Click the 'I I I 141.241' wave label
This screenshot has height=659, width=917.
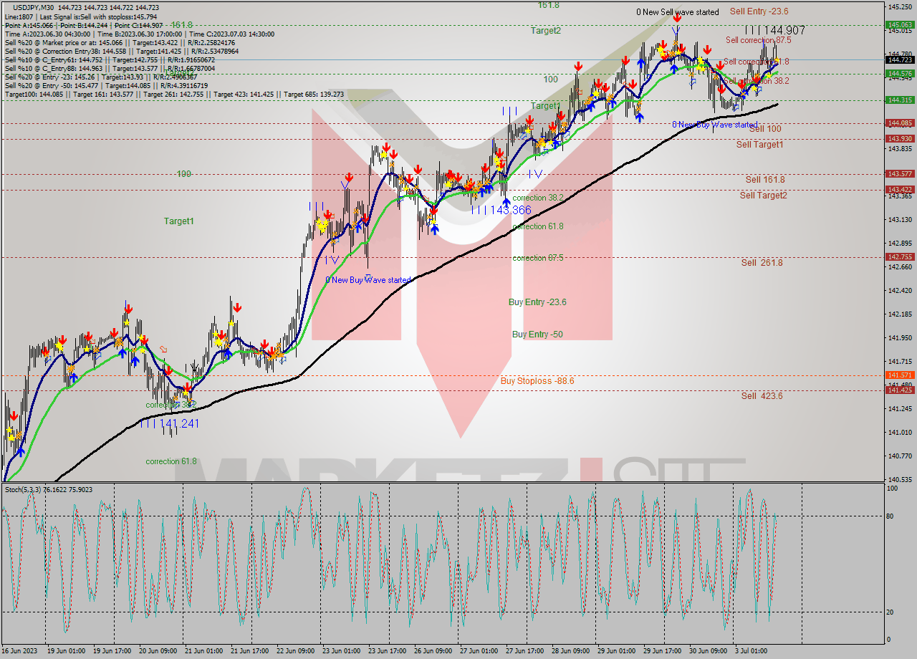click(170, 423)
